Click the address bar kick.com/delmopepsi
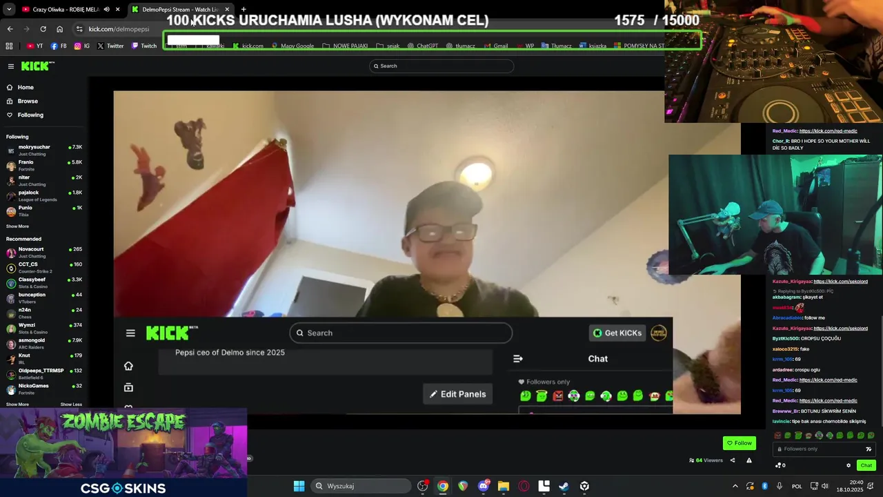 (119, 29)
